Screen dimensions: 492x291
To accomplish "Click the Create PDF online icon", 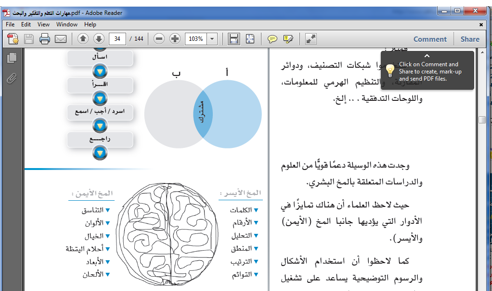I will point(13,39).
